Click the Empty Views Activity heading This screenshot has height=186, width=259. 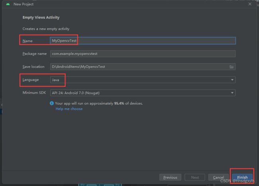[x=41, y=18]
